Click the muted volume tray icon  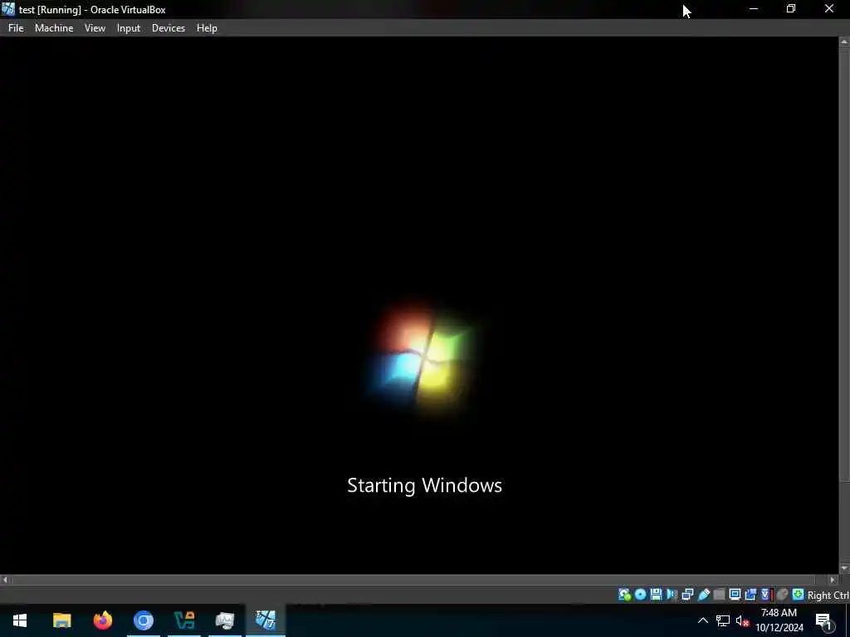click(742, 620)
